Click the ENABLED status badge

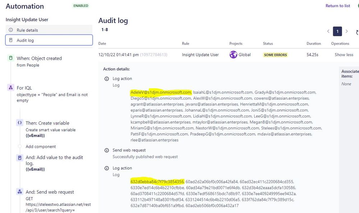[x=81, y=6]
